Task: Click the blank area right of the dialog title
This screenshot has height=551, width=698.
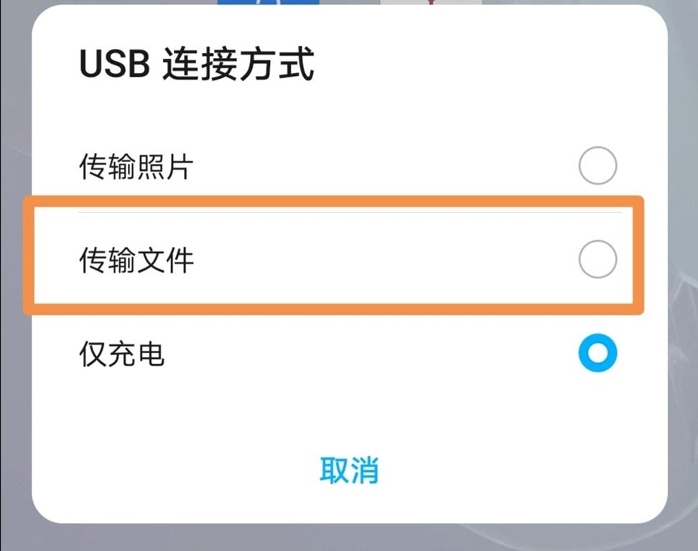Action: (488, 65)
